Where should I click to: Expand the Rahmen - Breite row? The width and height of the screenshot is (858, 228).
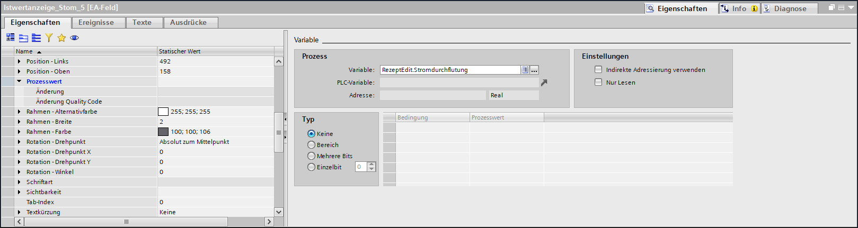(x=19, y=122)
